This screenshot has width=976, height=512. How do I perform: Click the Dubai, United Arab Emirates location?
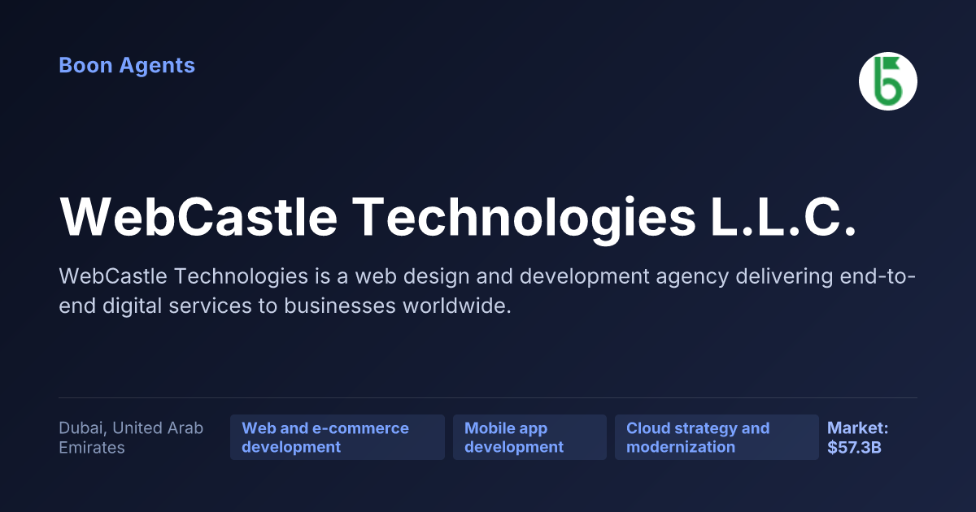131,437
